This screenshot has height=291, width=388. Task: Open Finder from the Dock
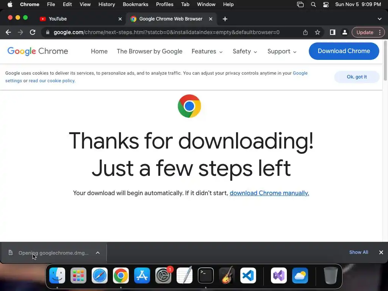point(57,275)
